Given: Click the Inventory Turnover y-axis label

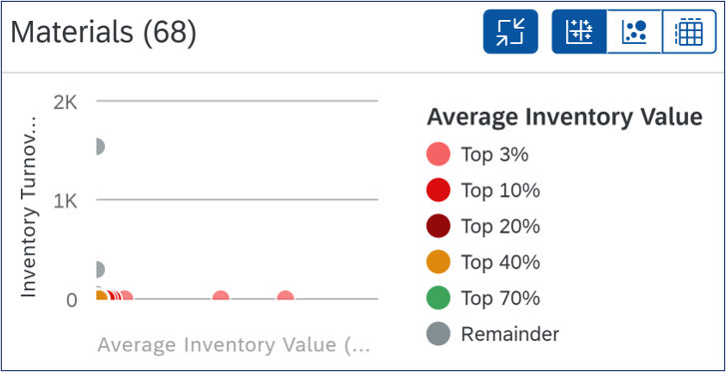Looking at the screenshot, I should (x=29, y=204).
